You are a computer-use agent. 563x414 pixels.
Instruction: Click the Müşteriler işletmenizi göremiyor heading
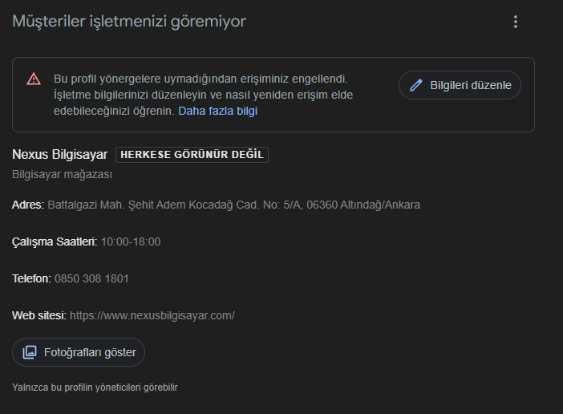129,22
